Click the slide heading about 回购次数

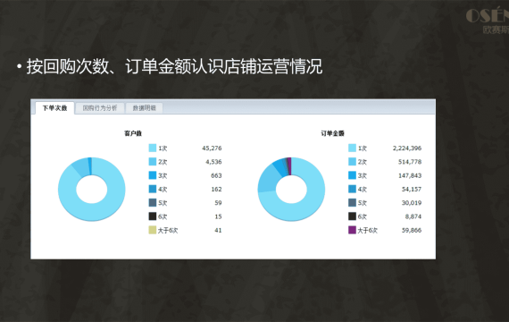coord(174,66)
